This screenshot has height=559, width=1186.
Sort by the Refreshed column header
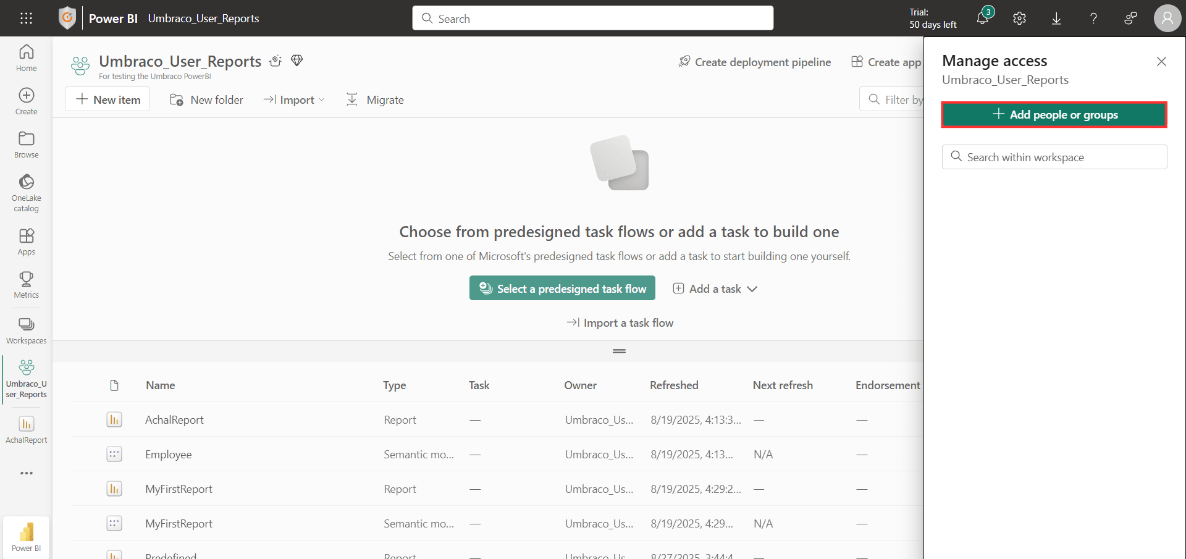674,385
